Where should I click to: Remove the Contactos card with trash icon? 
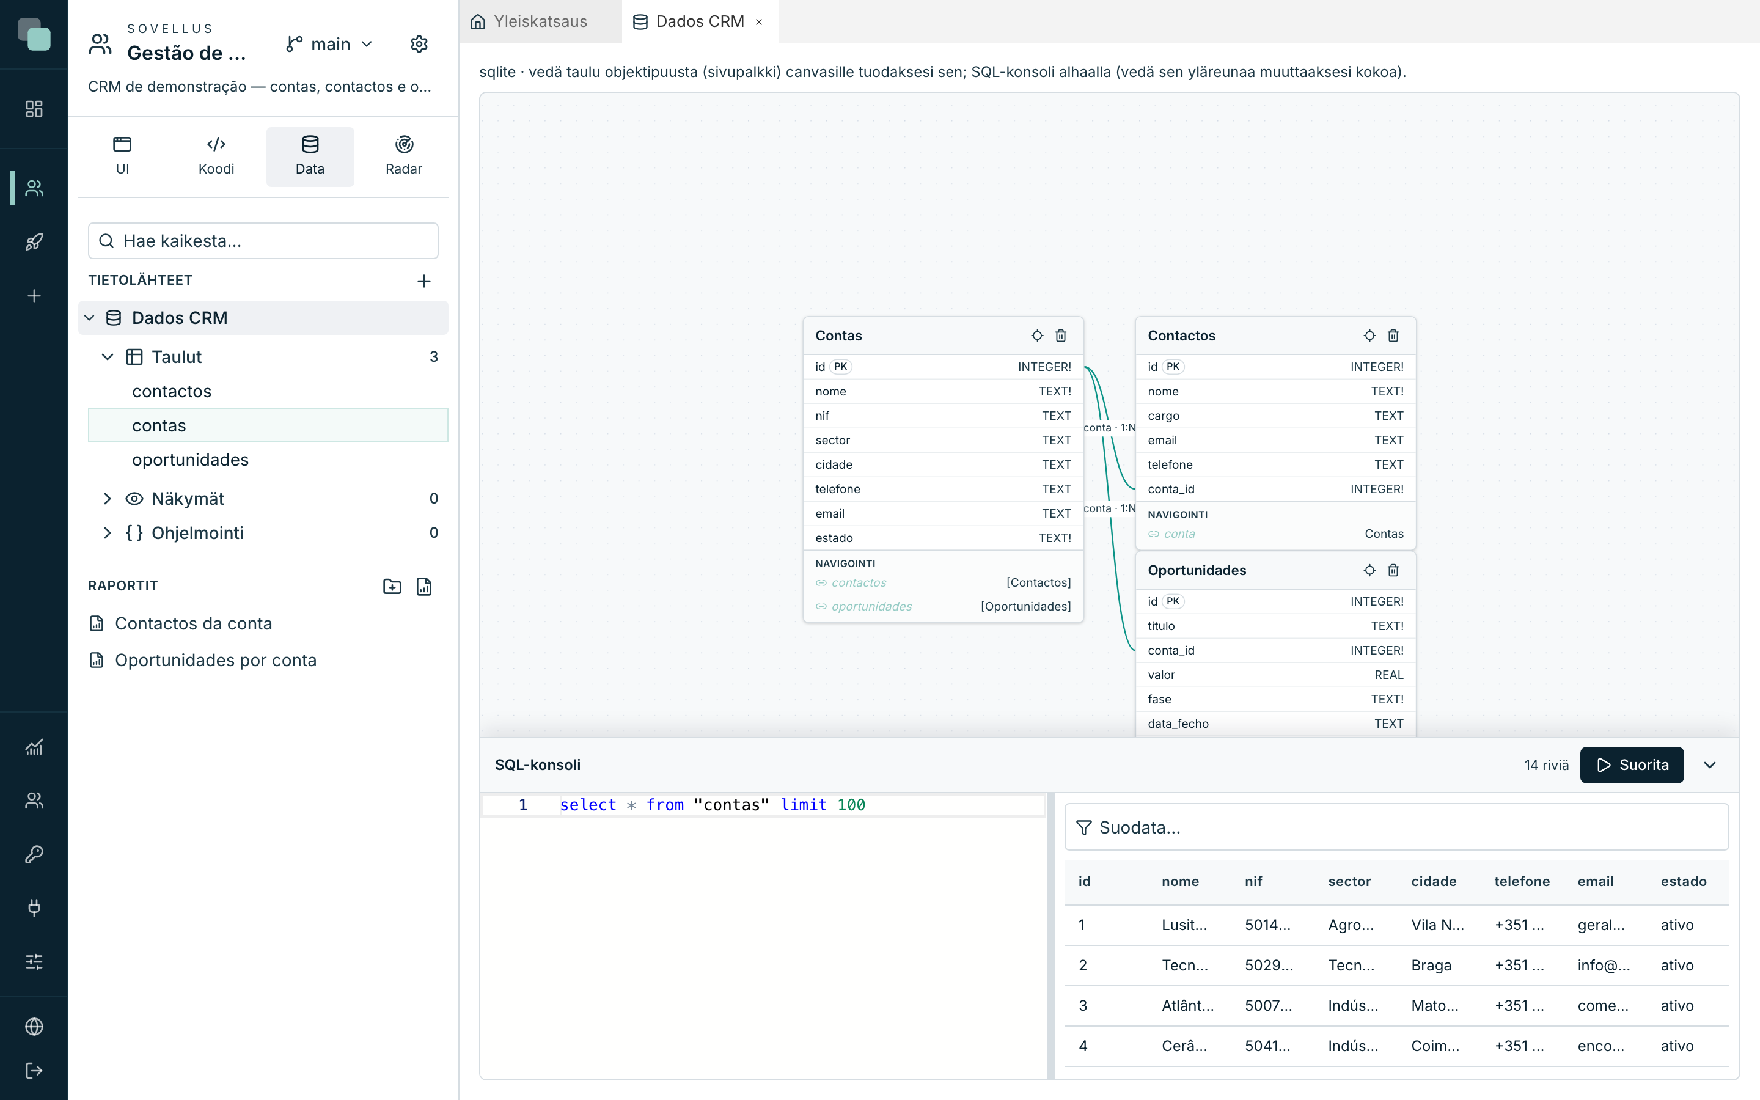pos(1393,335)
